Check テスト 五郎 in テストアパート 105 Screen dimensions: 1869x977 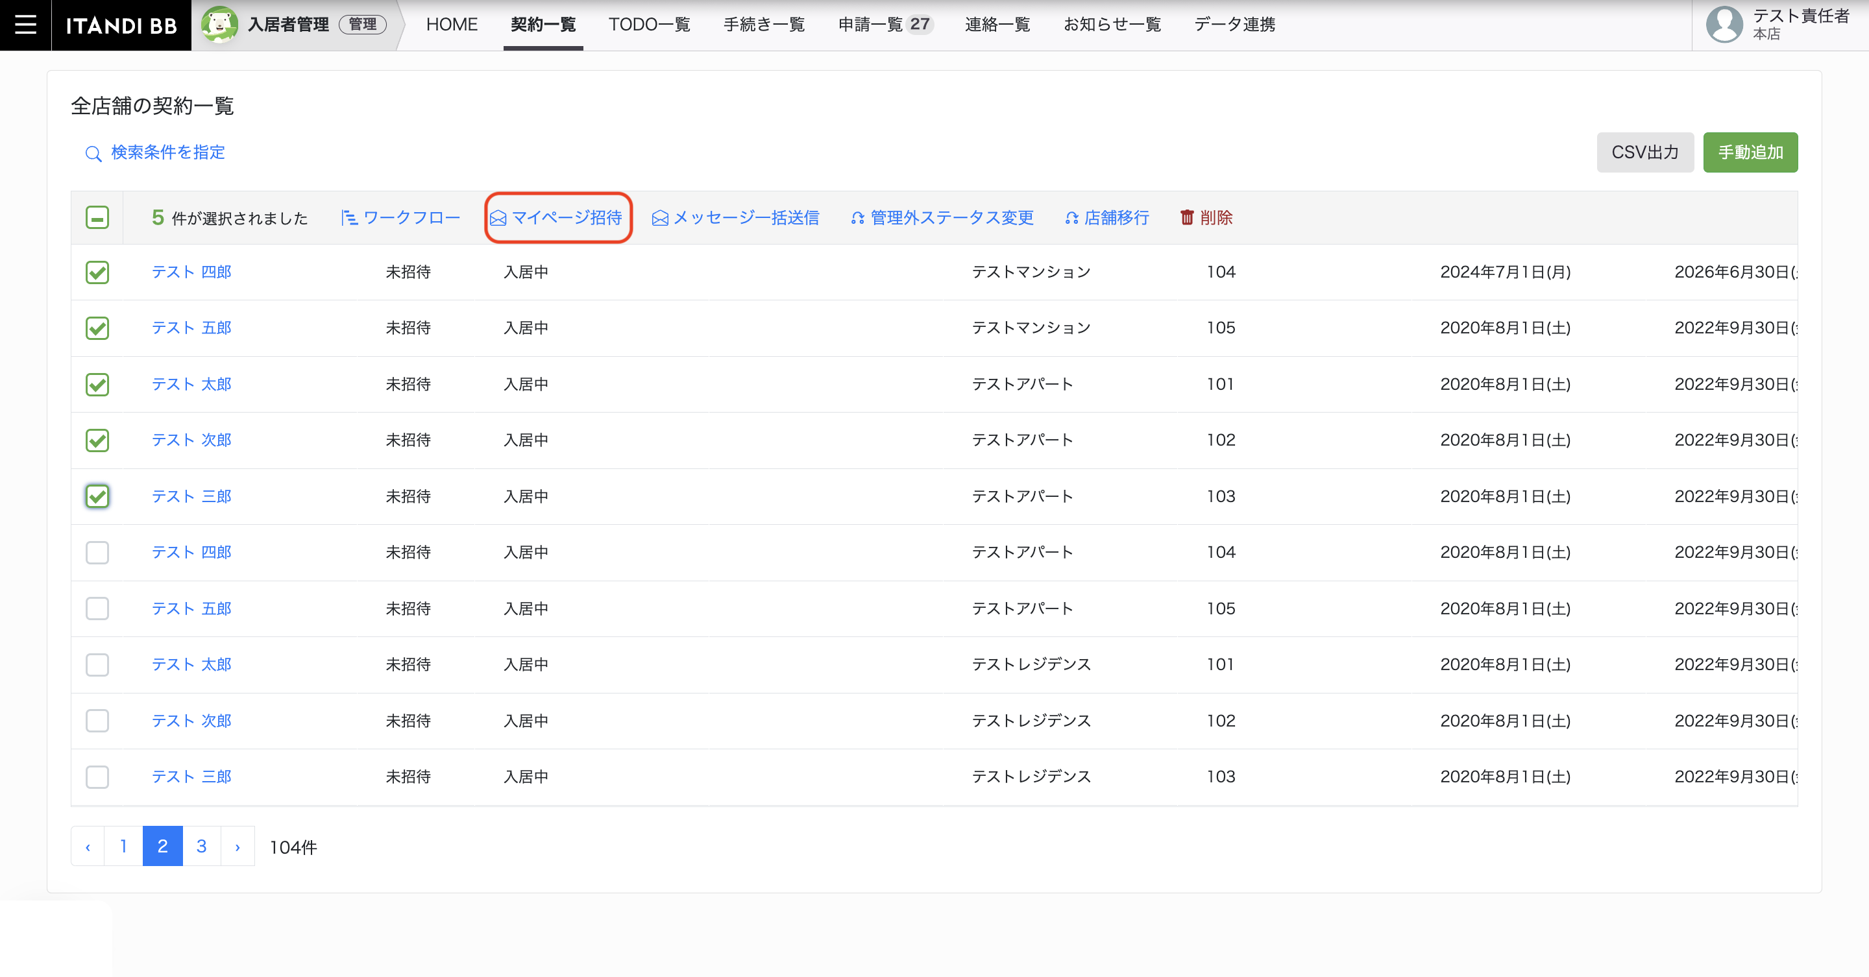click(x=97, y=609)
